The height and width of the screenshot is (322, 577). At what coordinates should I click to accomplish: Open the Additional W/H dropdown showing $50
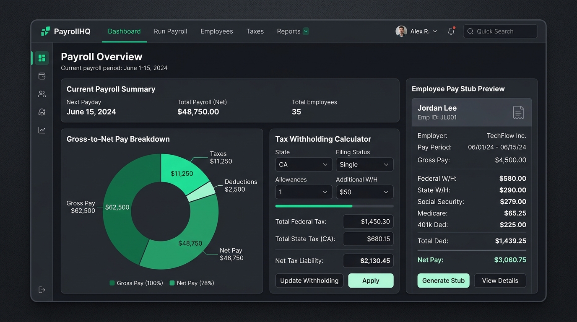click(x=364, y=192)
